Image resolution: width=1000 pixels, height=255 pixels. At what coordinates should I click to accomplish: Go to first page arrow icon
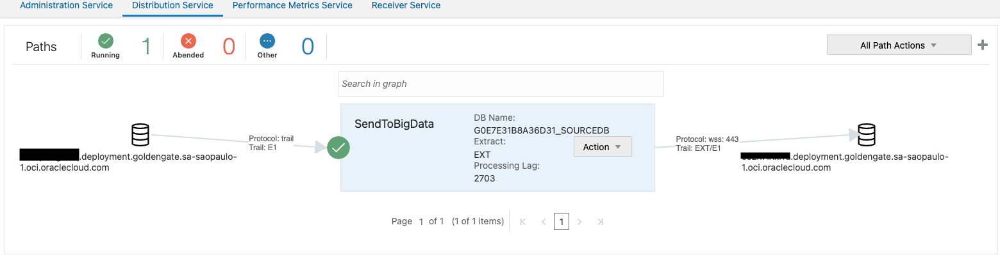pos(523,222)
